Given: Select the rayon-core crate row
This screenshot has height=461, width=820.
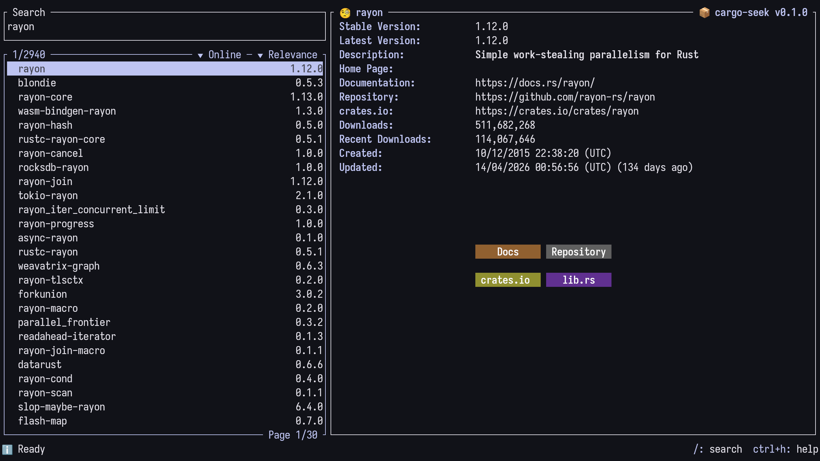Looking at the screenshot, I should point(165,97).
